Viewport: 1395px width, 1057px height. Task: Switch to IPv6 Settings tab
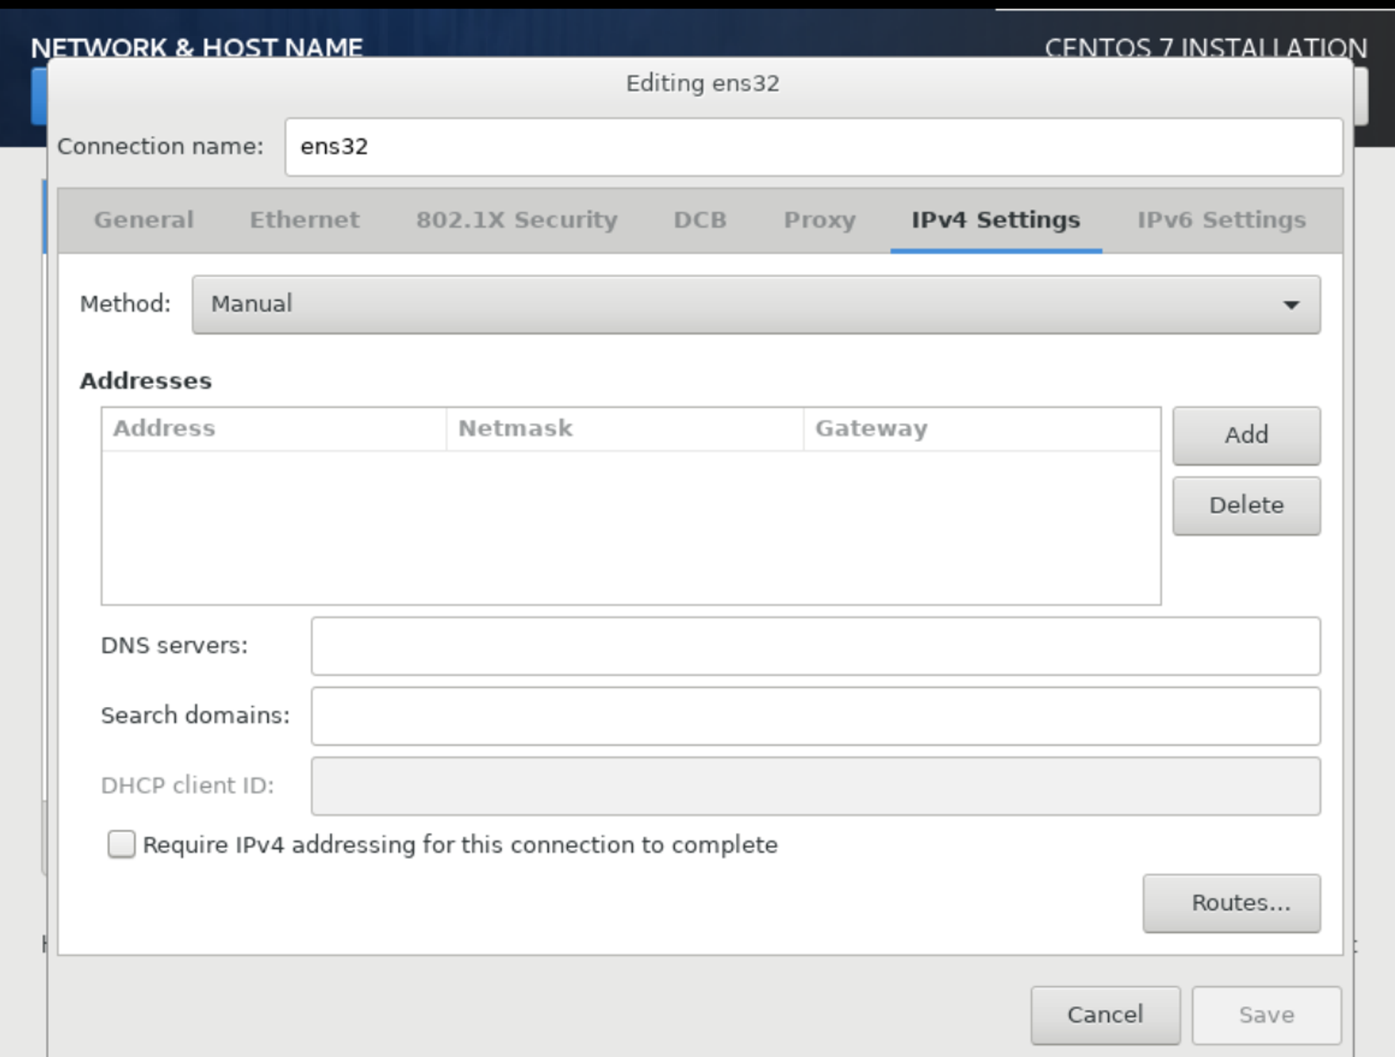click(1221, 220)
